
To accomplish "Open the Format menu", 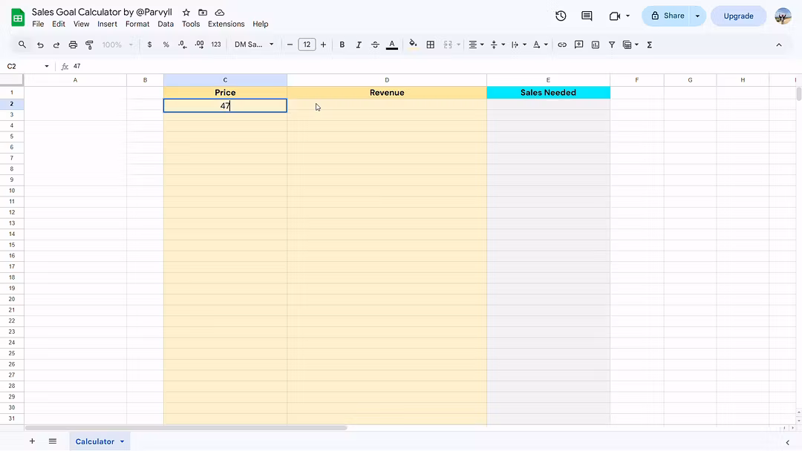I will click(137, 24).
